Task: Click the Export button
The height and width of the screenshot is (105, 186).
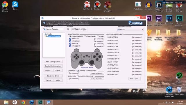Action: [x=58, y=70]
